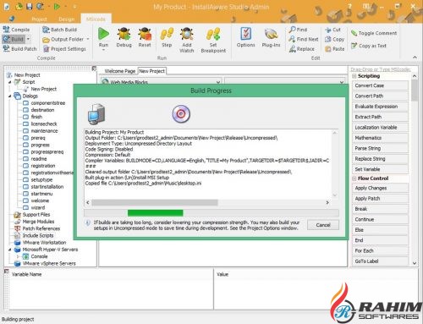Click Add Watch icon
The image size is (423, 324).
pos(187,34)
